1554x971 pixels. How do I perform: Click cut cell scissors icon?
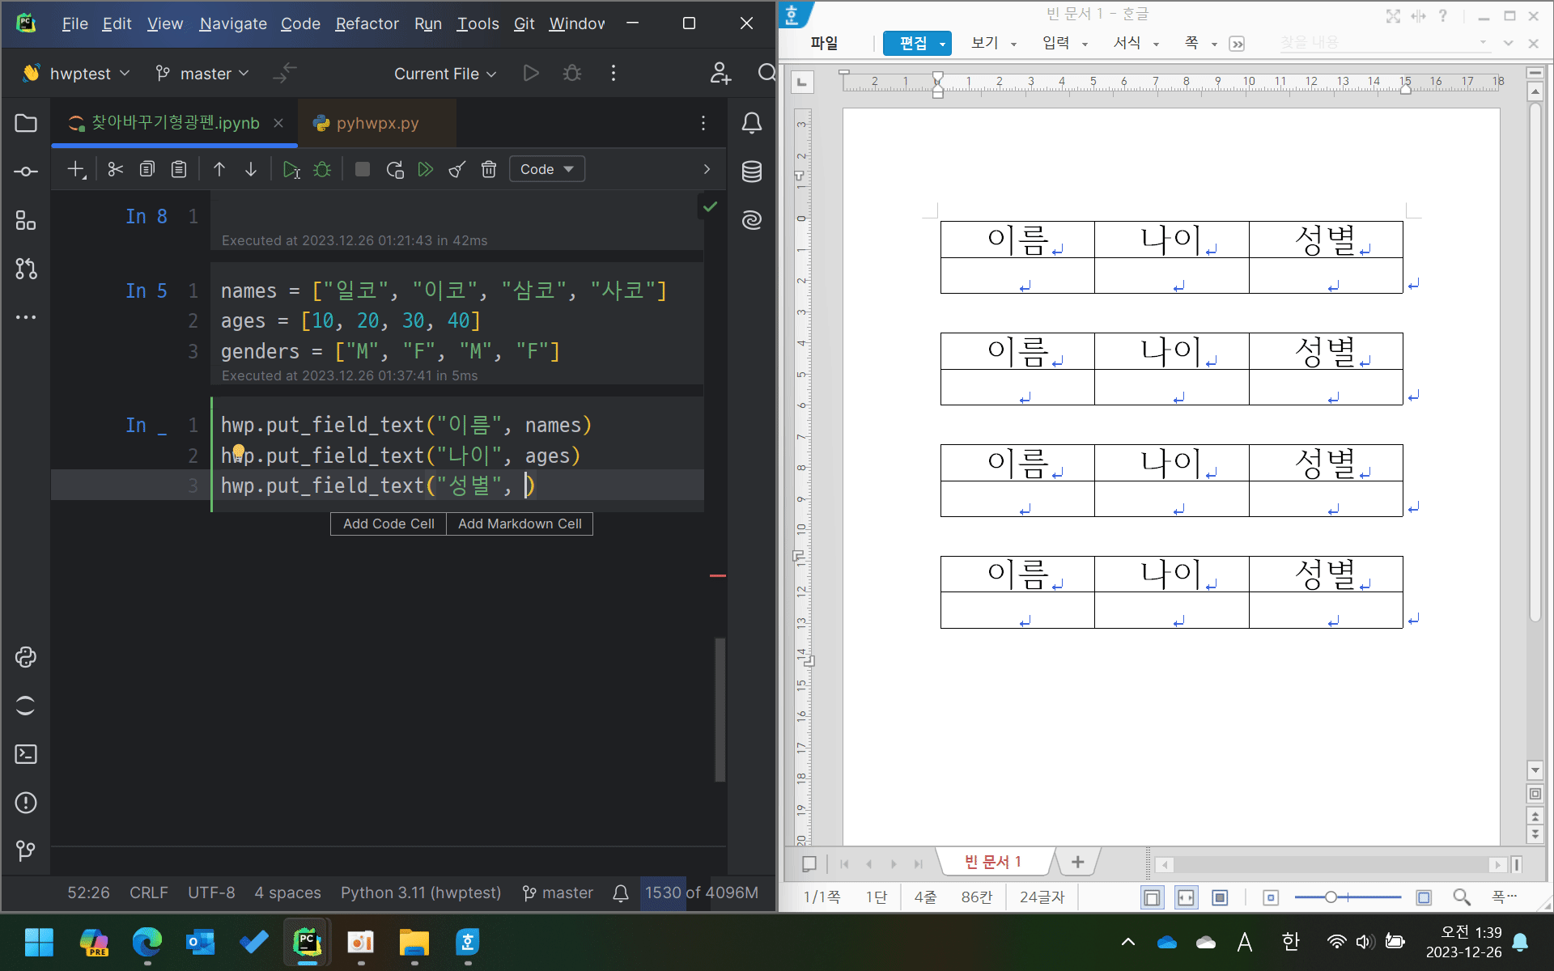[115, 169]
